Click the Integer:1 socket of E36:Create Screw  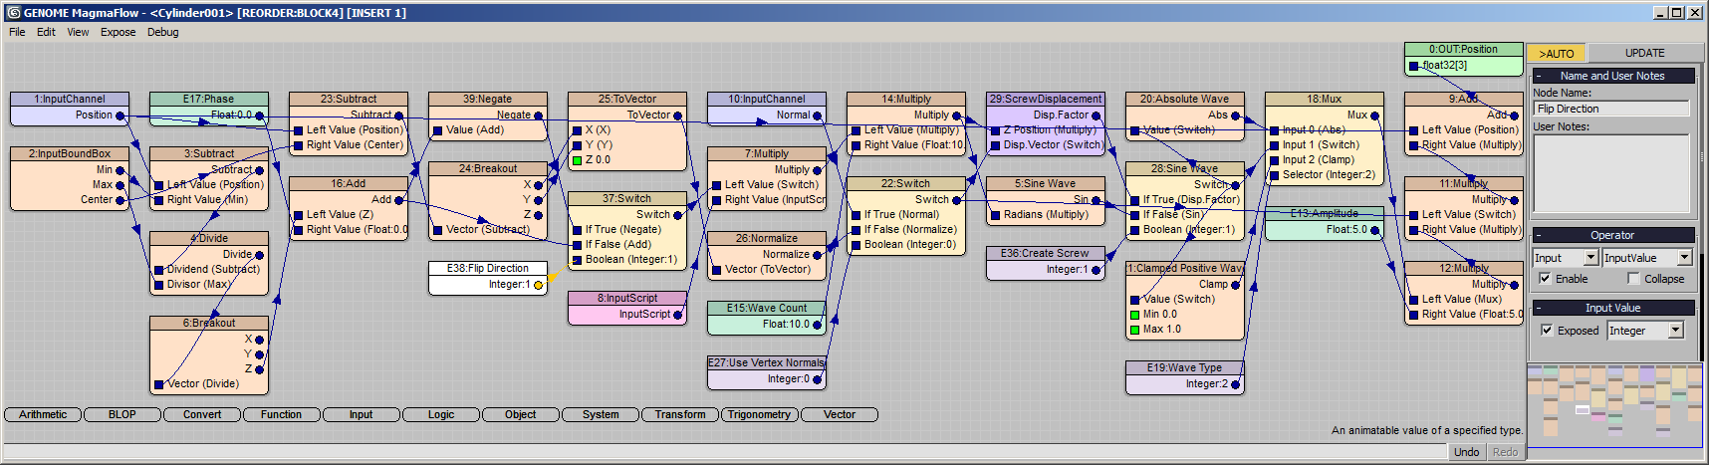point(1097,270)
